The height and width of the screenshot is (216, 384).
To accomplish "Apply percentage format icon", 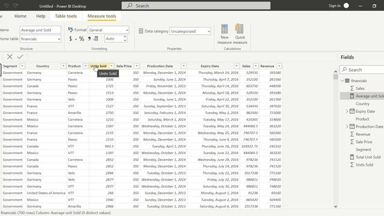I will pyautogui.click(x=82, y=38).
